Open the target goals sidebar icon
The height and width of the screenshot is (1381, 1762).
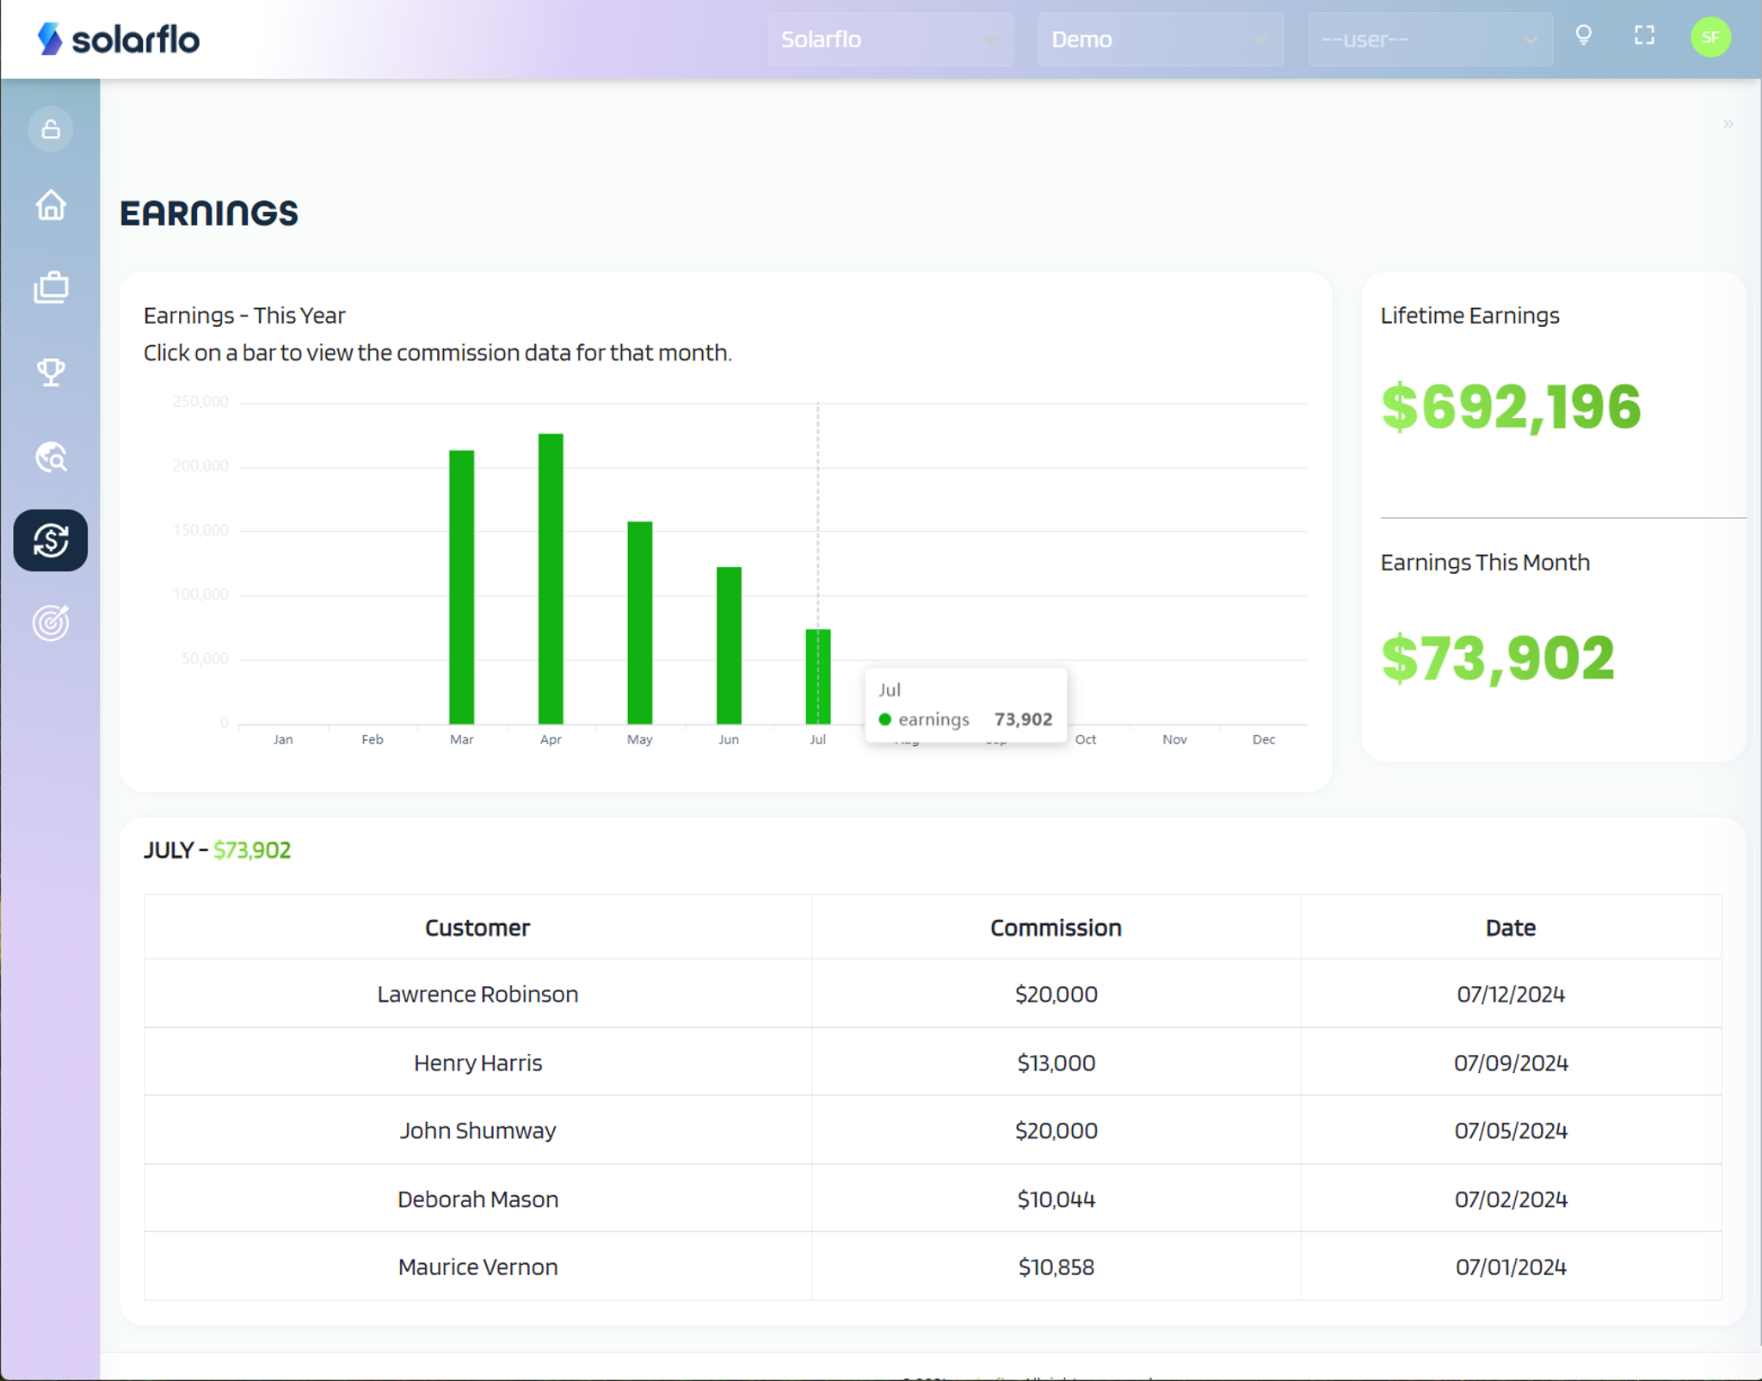51,622
